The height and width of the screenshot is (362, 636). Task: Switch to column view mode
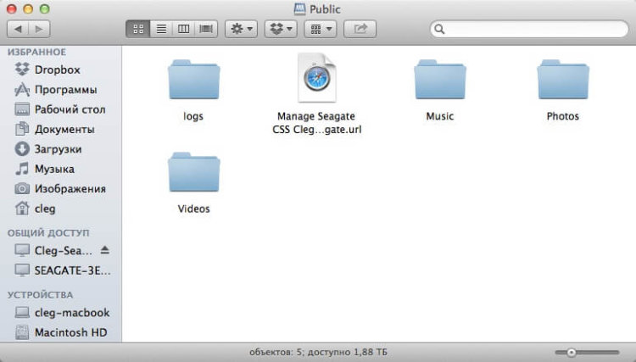pos(183,29)
